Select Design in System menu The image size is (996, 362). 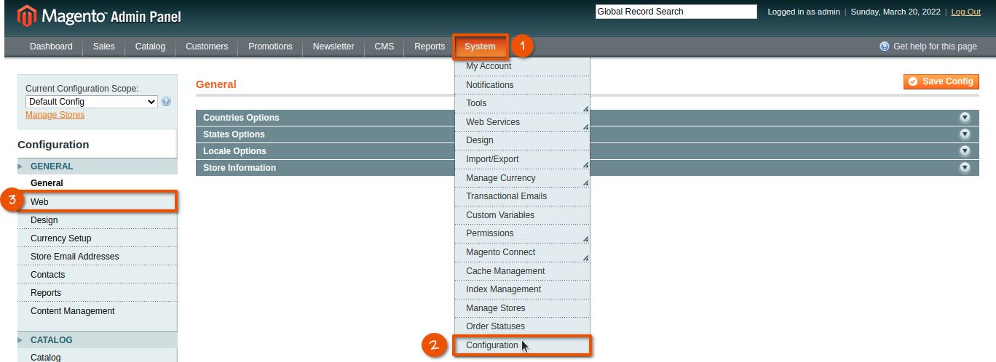coord(523,140)
